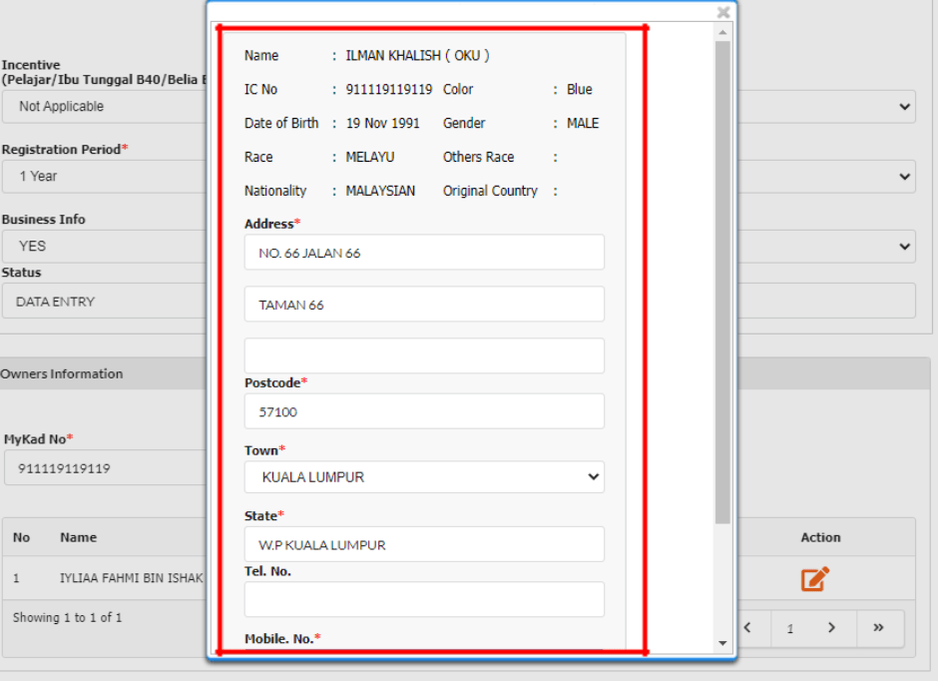Click the orange edit action icon

pos(814,578)
